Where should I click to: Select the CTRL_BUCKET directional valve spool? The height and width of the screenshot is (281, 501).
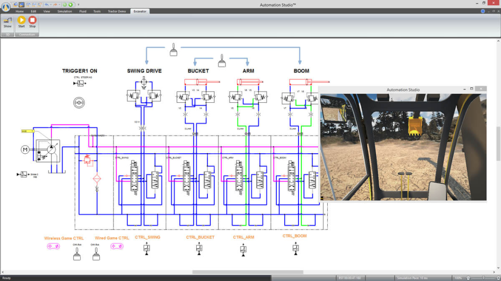[x=186, y=177]
